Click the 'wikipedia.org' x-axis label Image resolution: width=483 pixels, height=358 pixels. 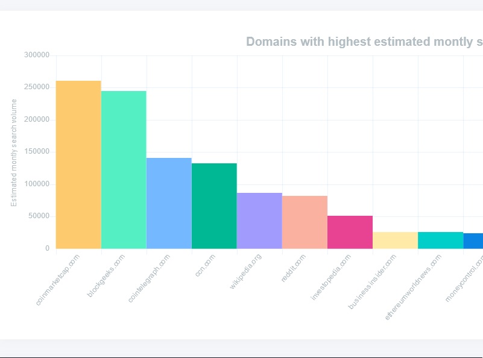coord(245,271)
